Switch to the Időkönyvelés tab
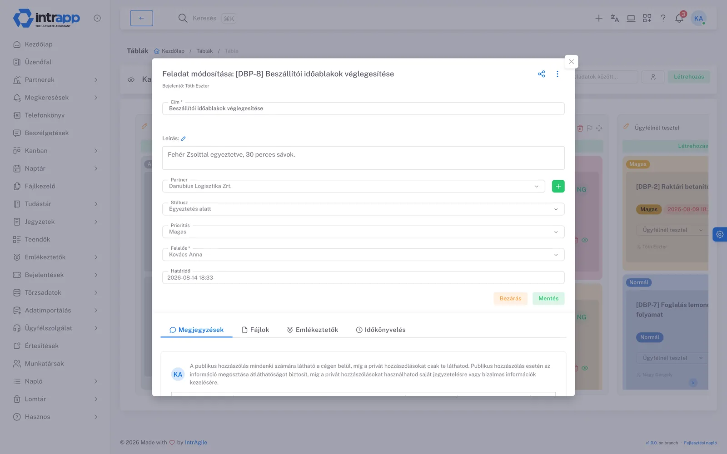 (x=381, y=330)
